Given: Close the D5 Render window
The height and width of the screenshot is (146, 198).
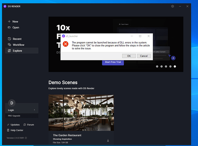Looking at the screenshot, I should pos(187,6).
